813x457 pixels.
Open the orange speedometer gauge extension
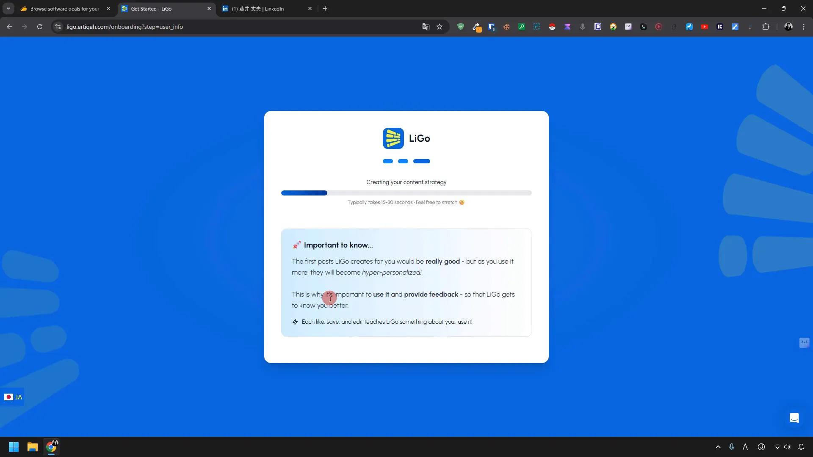pos(613,27)
